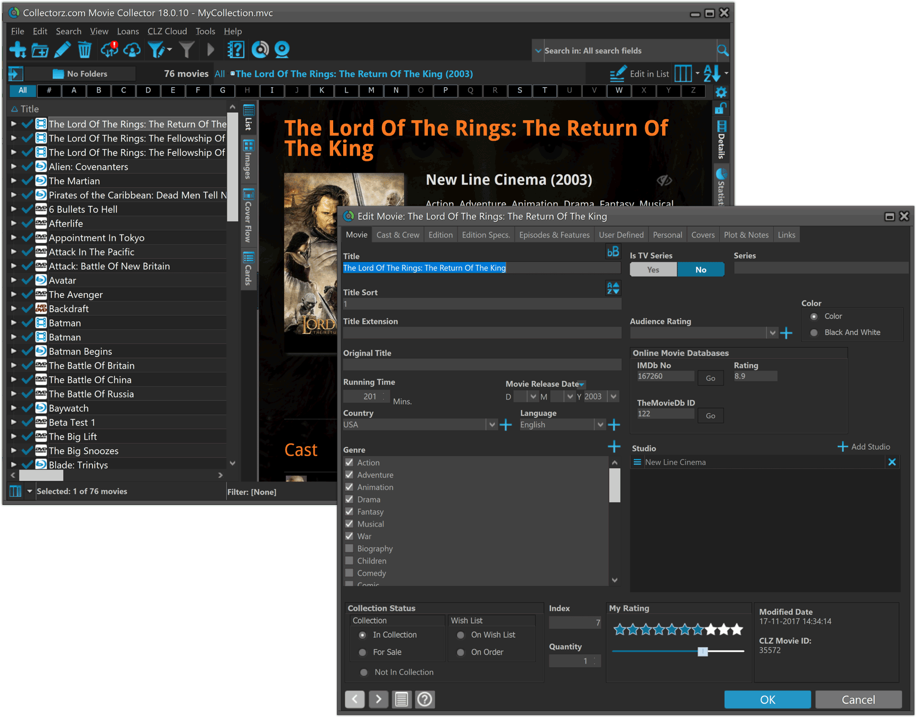
Task: Set Is TV Series to Yes
Action: [x=653, y=270]
